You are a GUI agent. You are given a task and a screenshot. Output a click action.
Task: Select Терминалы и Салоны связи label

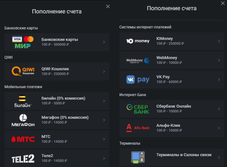tap(184, 155)
